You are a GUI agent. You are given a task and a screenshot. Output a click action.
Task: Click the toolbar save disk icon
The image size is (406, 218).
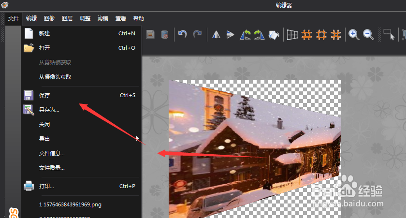[150, 34]
